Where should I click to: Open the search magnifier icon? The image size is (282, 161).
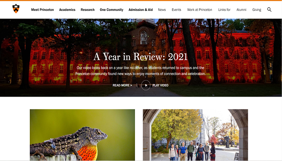click(x=269, y=10)
